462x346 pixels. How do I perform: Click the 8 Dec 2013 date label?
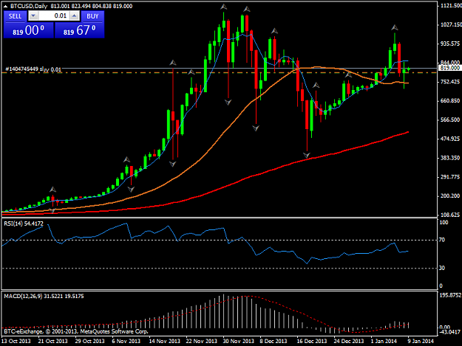tap(273, 341)
